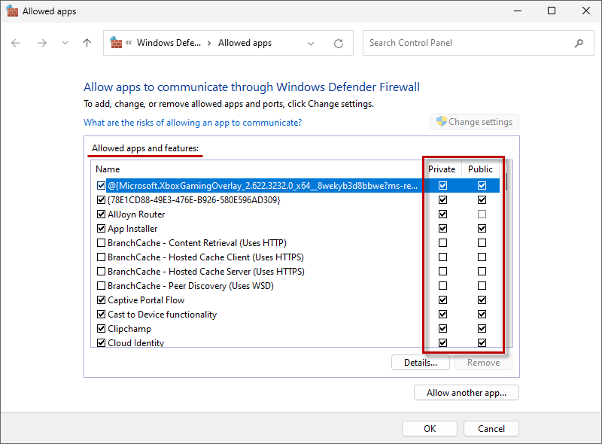Check Private box for BranchCache Peer Discovery
This screenshot has width=602, height=444.
[442, 286]
